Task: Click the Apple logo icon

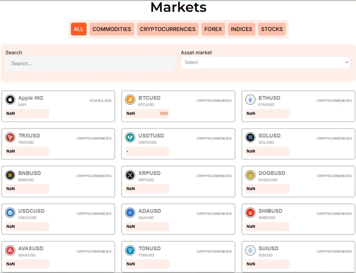Action: [x=10, y=100]
